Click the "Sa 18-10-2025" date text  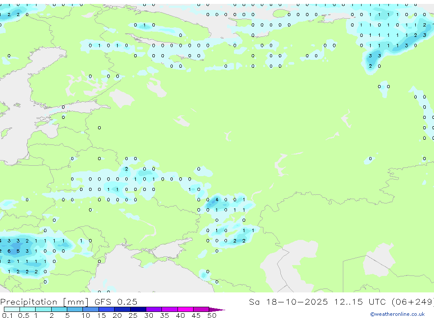point(288,302)
